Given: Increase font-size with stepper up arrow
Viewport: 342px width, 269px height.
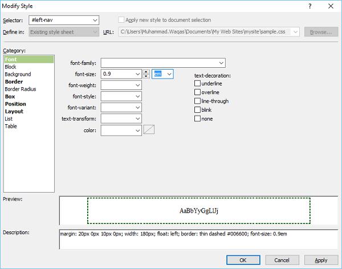Looking at the screenshot, I should click(146, 71).
